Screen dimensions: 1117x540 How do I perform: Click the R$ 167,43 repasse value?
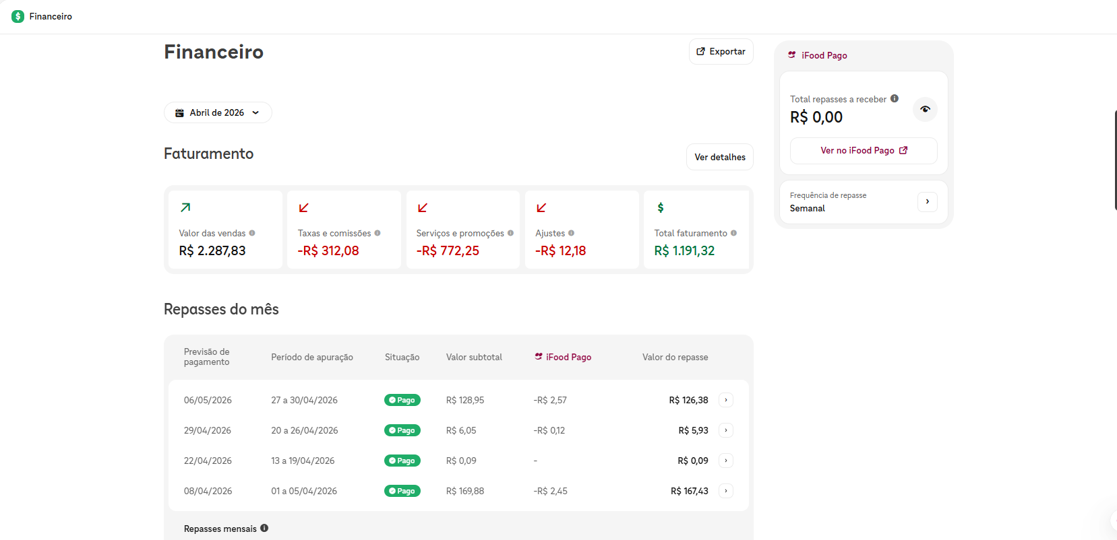coord(689,491)
